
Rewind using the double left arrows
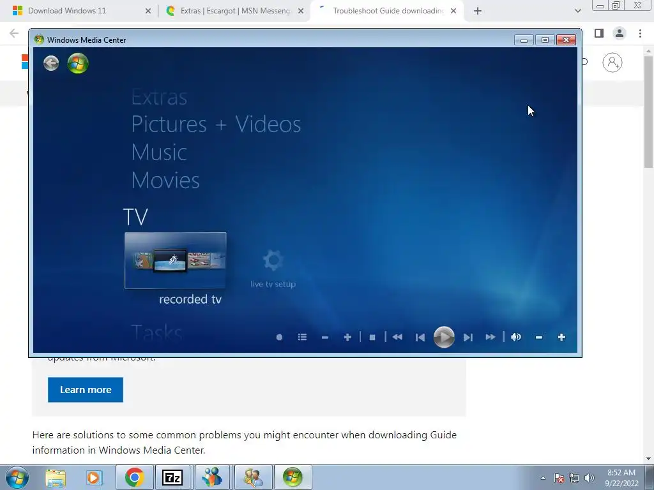coord(397,337)
